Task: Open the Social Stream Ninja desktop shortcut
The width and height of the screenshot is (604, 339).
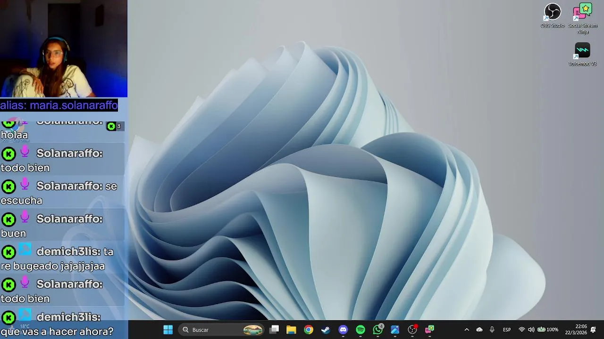Action: click(582, 19)
